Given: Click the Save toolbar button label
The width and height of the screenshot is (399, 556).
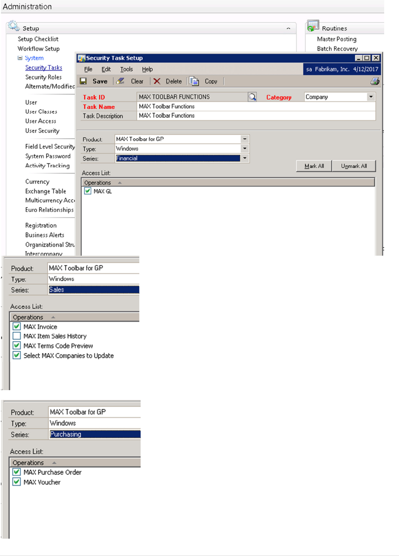Looking at the screenshot, I should point(100,81).
